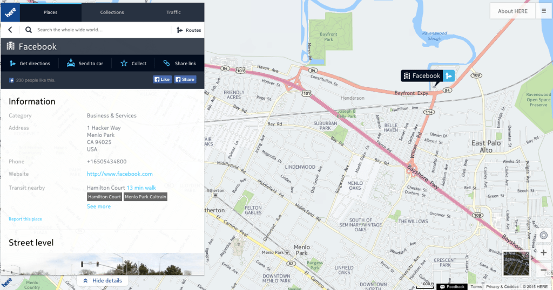This screenshot has width=553, height=290.
Task: Click the satellite map view thumbnail
Action: click(516, 263)
